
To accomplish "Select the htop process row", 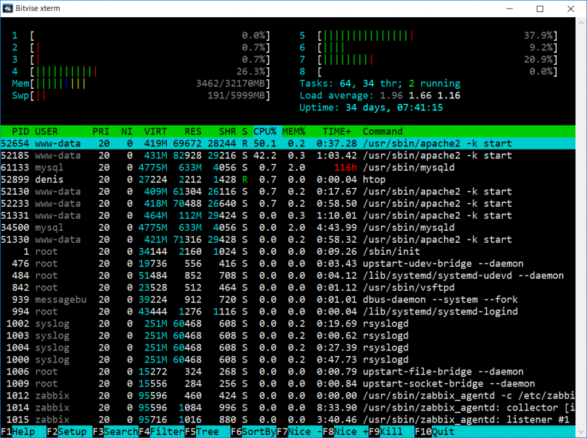I will pyautogui.click(x=288, y=179).
